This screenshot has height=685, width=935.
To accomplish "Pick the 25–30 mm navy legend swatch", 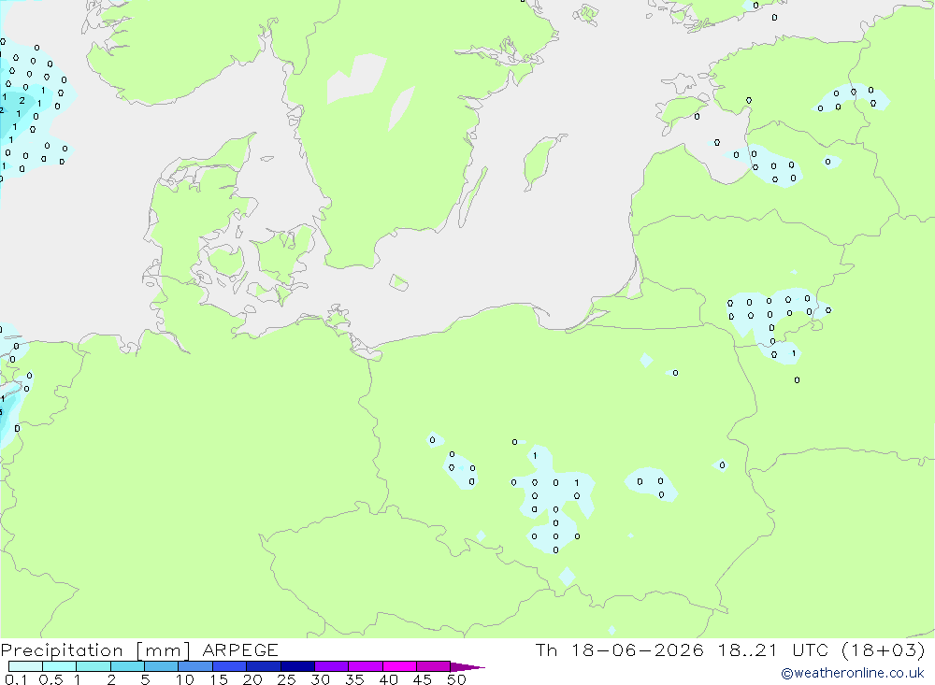I will pyautogui.click(x=297, y=666).
